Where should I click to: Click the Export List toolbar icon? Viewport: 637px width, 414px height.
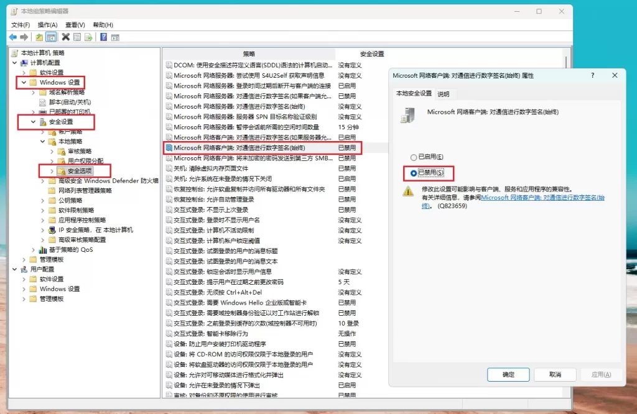(90, 37)
